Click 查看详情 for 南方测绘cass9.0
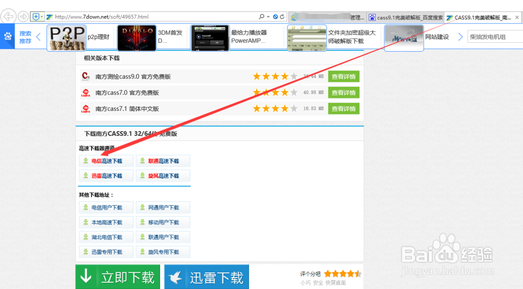 pos(344,77)
